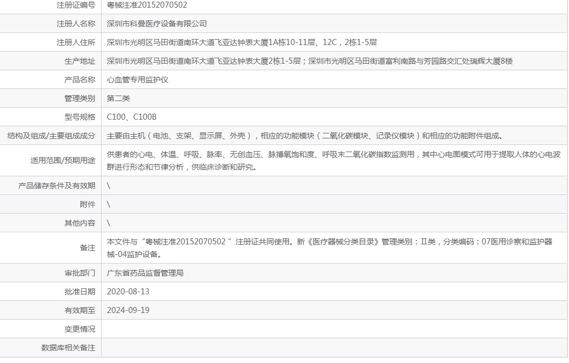Click the 产品储存条件及有效期 label
The width and height of the screenshot is (569, 363).
pyautogui.click(x=57, y=186)
